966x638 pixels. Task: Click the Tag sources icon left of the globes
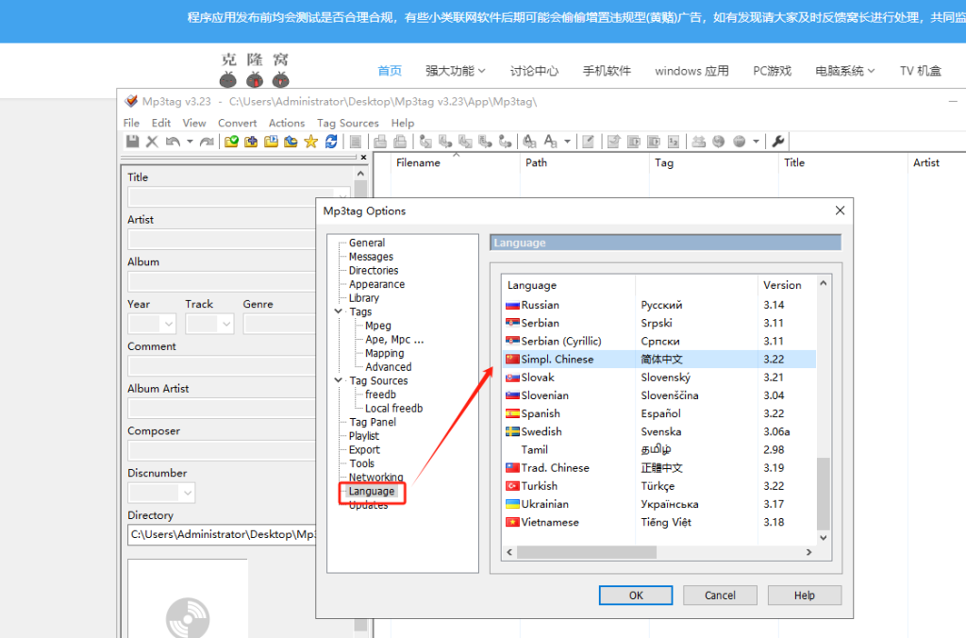(x=699, y=142)
